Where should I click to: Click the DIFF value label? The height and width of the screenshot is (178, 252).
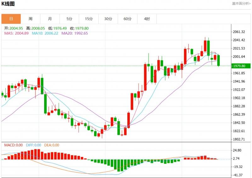coord(33,145)
